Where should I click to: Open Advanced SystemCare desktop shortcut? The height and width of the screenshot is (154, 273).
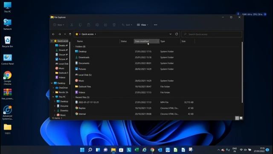[8, 113]
